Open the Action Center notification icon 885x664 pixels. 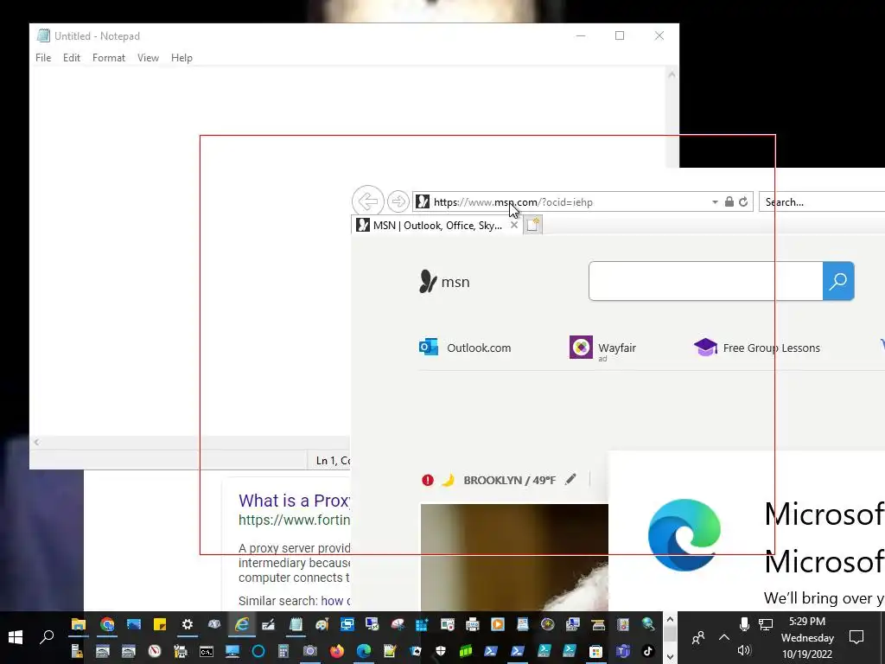tap(856, 637)
